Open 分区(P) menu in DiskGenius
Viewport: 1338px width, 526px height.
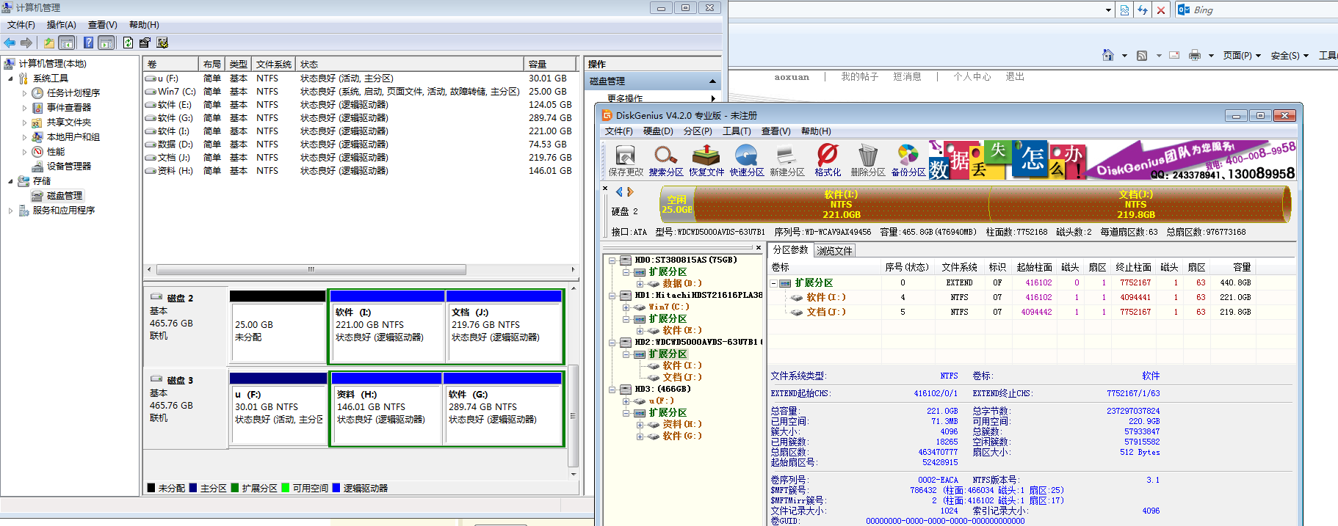(698, 131)
